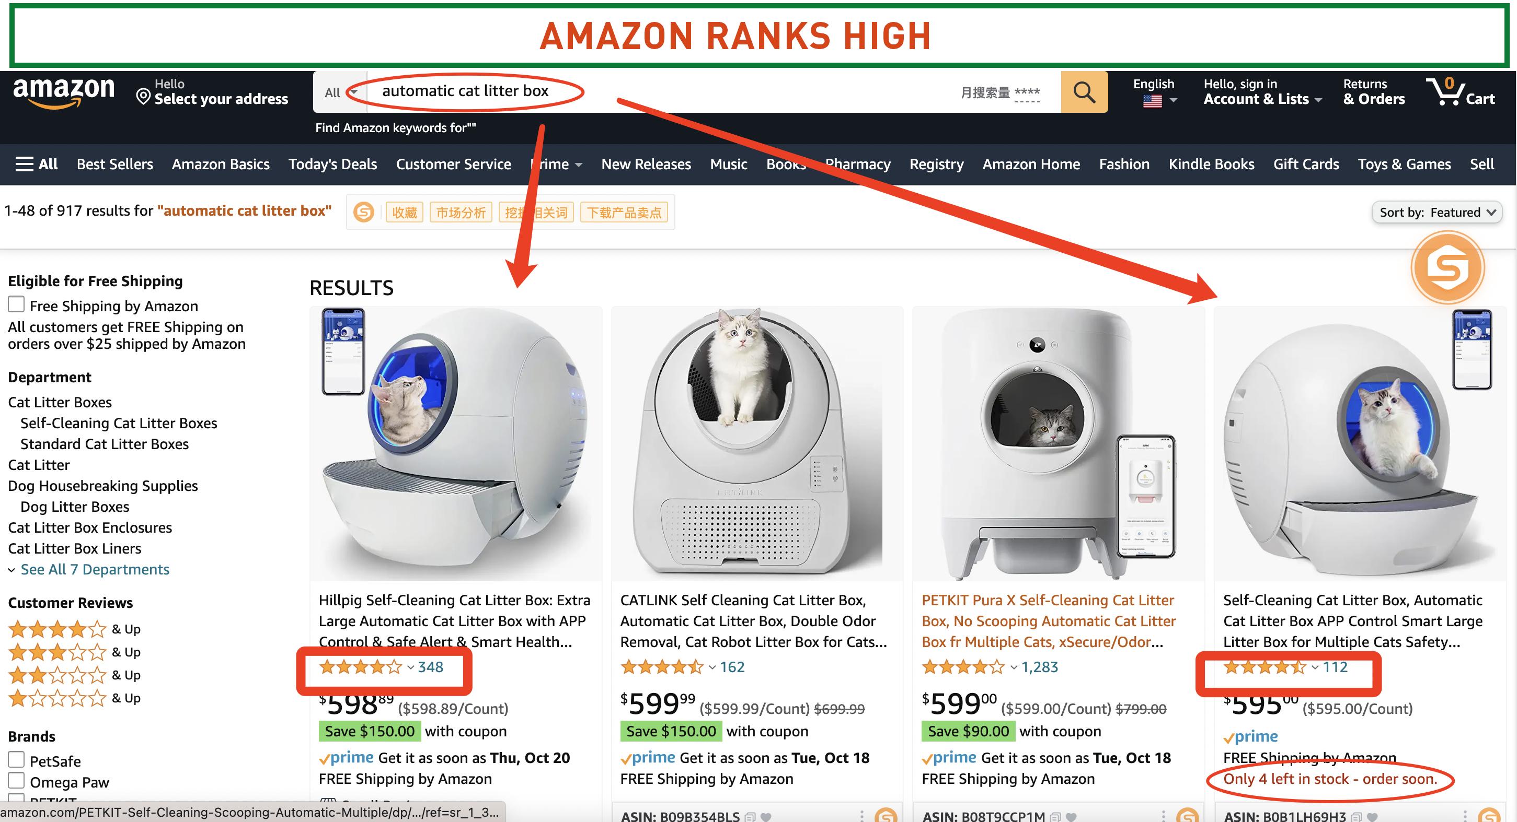Click the US flag language icon
1517x822 pixels.
(1153, 101)
